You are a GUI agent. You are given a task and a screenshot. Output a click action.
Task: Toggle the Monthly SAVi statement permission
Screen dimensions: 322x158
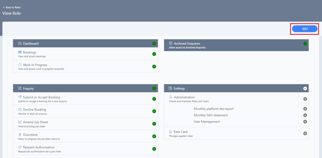(x=305, y=115)
